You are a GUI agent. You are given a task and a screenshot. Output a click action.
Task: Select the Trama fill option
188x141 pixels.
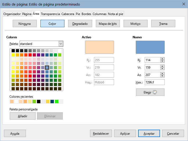[x=163, y=23]
